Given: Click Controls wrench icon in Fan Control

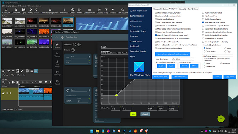Looking at the screenshot, I should point(79,44).
